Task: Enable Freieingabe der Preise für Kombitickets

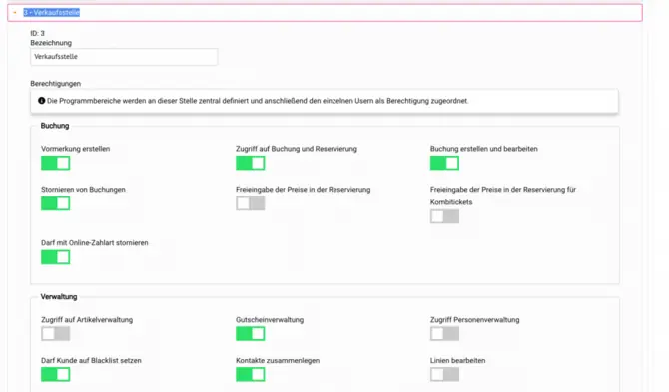Action: [444, 216]
